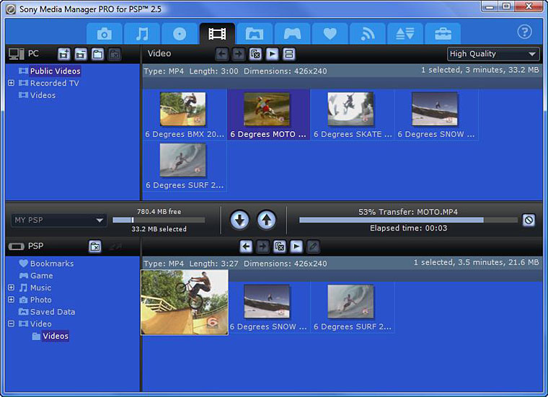Go back in the PC Video toolbar
548x397 pixels.
[x=222, y=54]
